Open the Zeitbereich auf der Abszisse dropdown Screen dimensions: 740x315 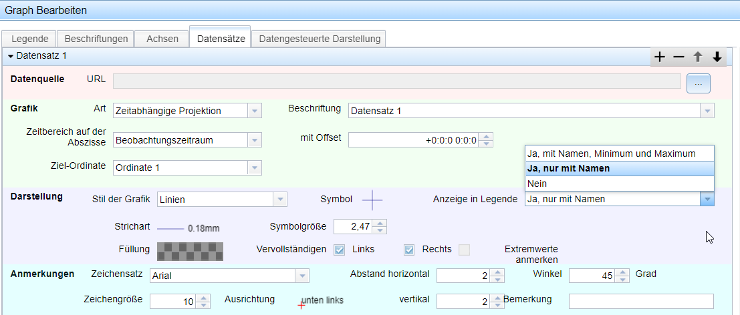pyautogui.click(x=255, y=140)
